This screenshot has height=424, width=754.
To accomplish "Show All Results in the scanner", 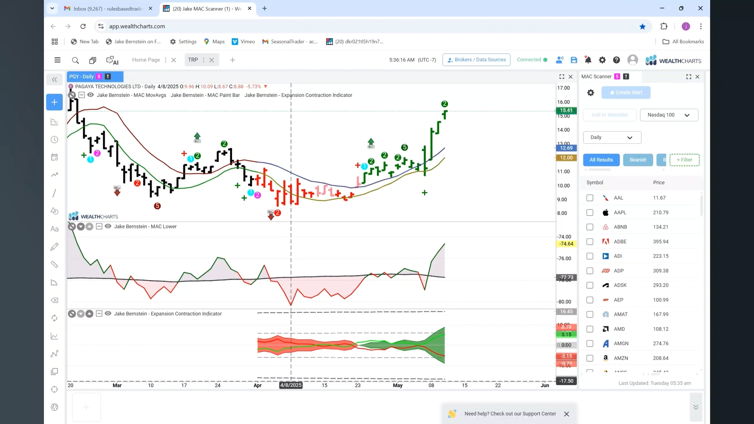I will tap(601, 160).
